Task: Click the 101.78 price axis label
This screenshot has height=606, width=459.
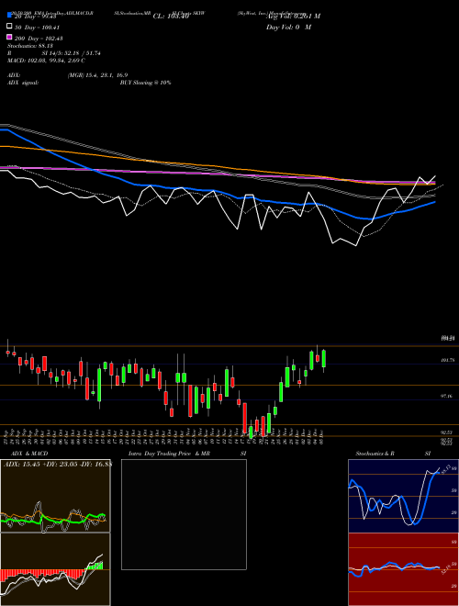Action: [x=447, y=360]
